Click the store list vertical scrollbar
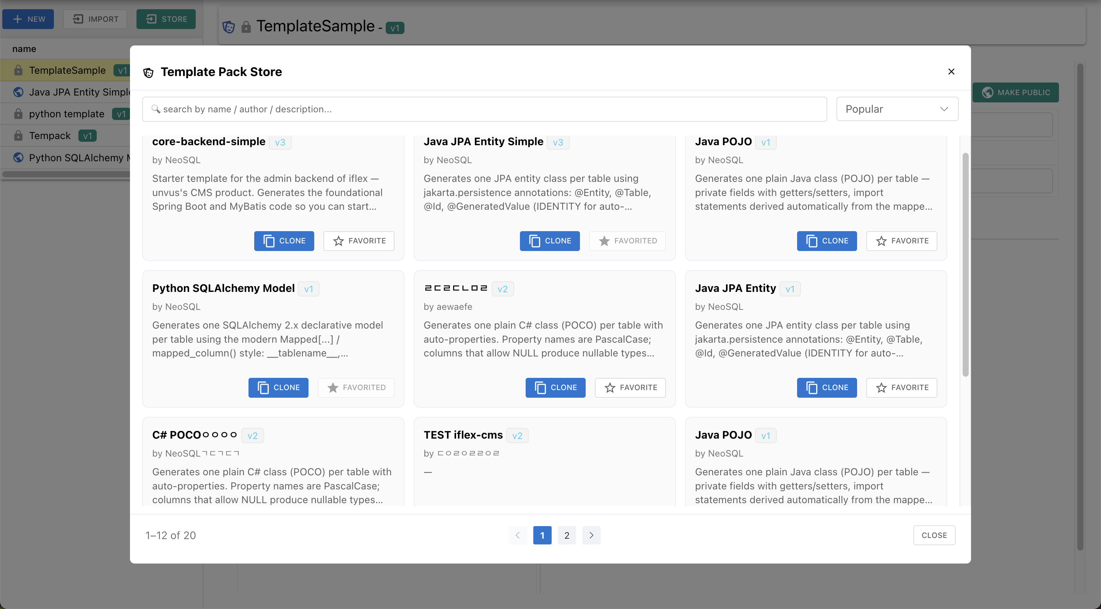Screen dimensions: 1101x609 coord(965,265)
